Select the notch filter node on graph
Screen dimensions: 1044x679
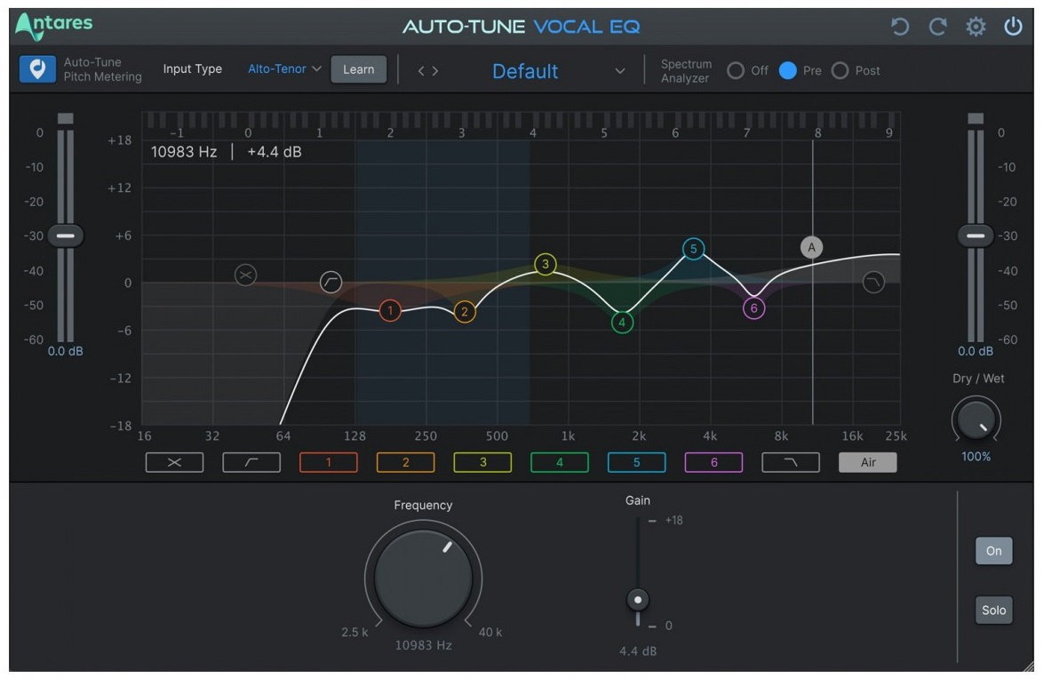pos(246,275)
